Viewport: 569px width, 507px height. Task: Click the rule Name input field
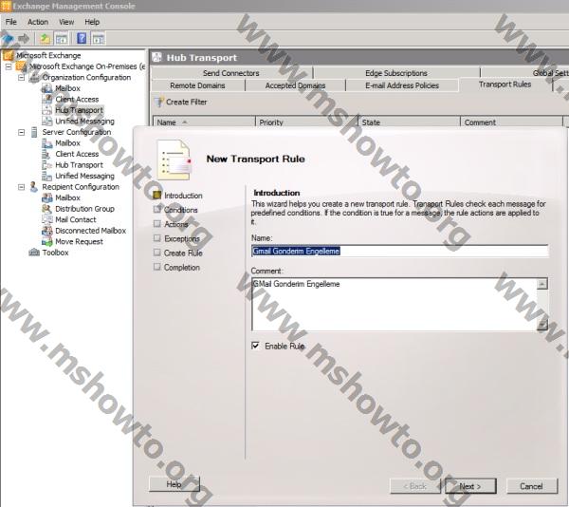pyautogui.click(x=399, y=251)
